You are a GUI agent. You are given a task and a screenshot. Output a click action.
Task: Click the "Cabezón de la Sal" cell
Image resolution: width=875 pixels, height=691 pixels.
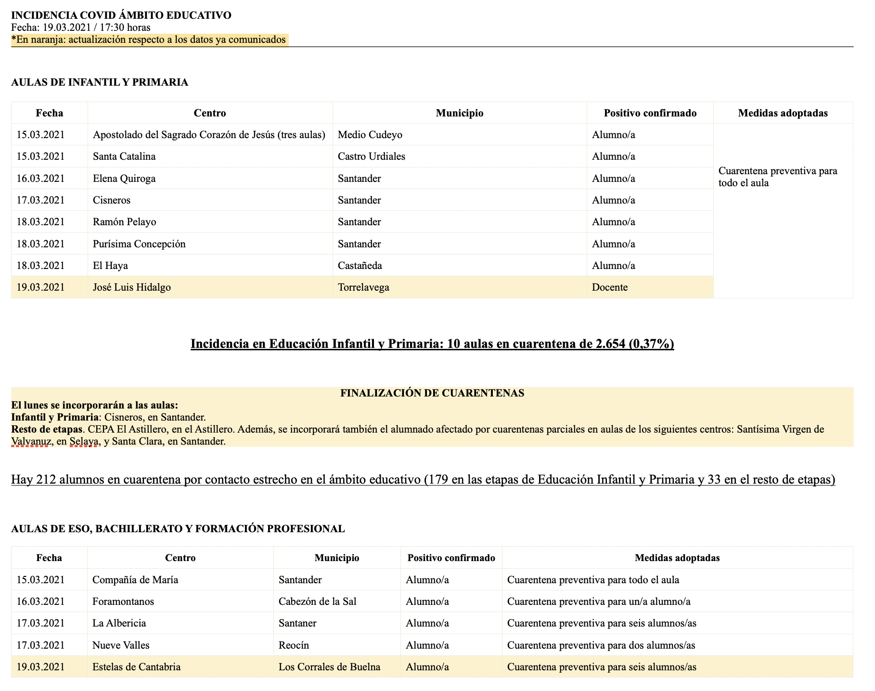tap(317, 601)
